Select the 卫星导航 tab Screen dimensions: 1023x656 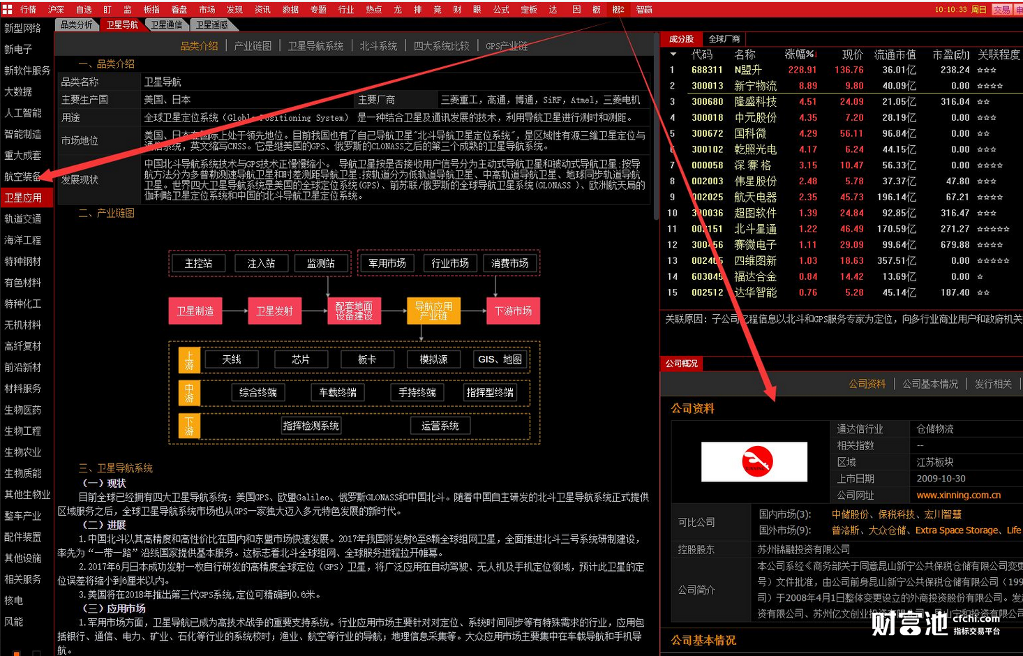[122, 24]
